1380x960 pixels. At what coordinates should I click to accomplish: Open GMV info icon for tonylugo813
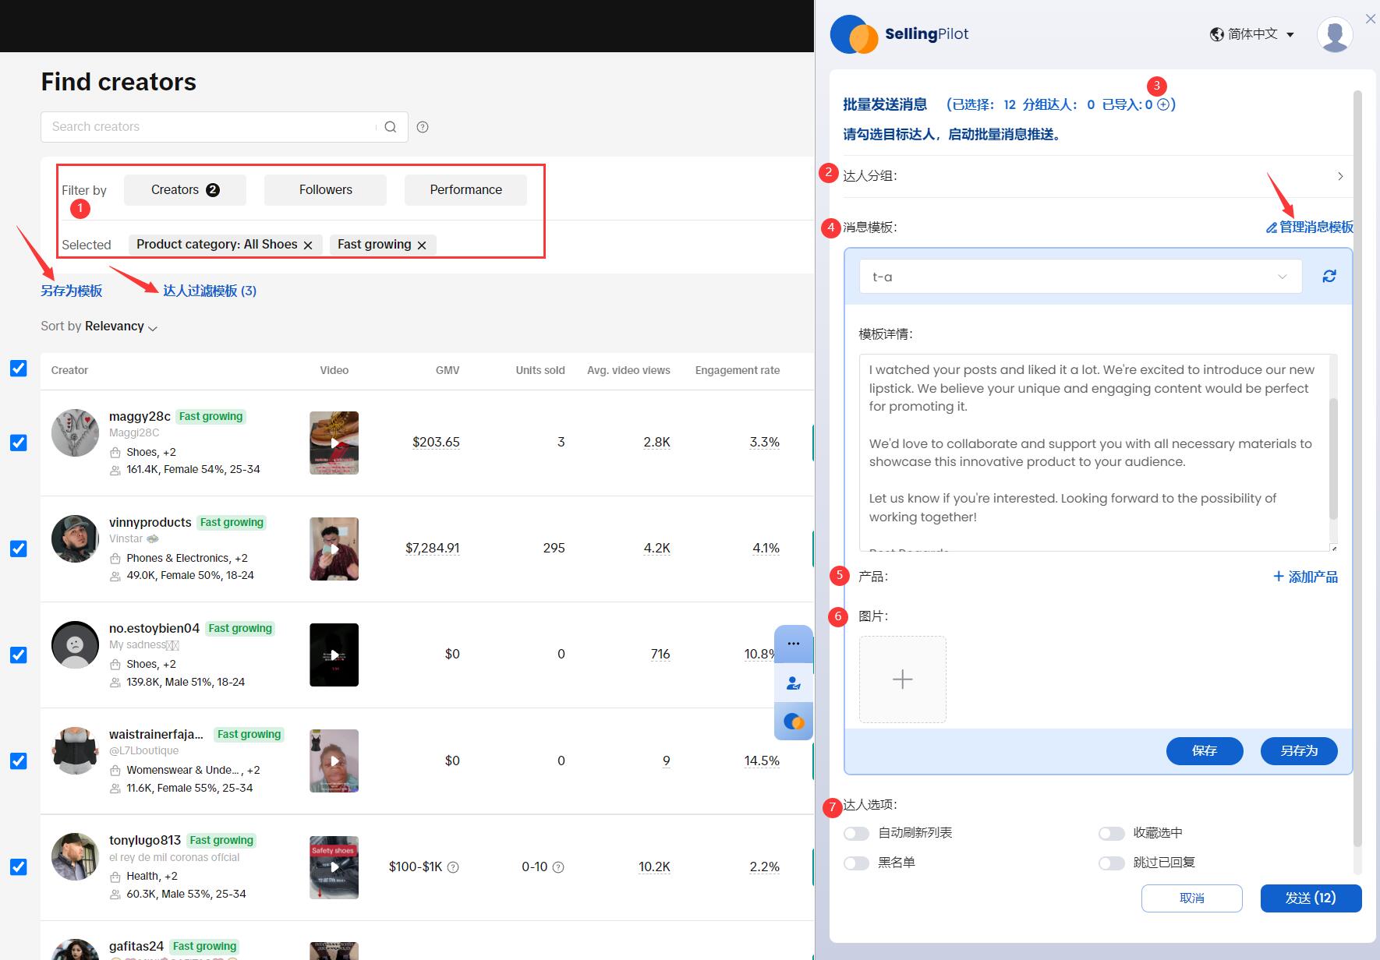coord(453,867)
